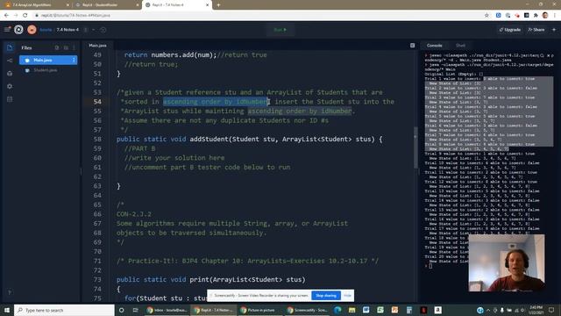Viewport: 561px width, 316px height.
Task: Switch to the Shell tab
Action: click(460, 46)
